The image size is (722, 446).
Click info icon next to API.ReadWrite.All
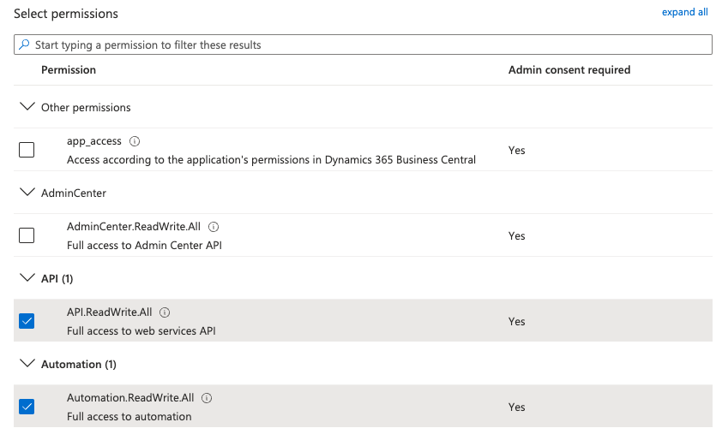pyautogui.click(x=165, y=312)
